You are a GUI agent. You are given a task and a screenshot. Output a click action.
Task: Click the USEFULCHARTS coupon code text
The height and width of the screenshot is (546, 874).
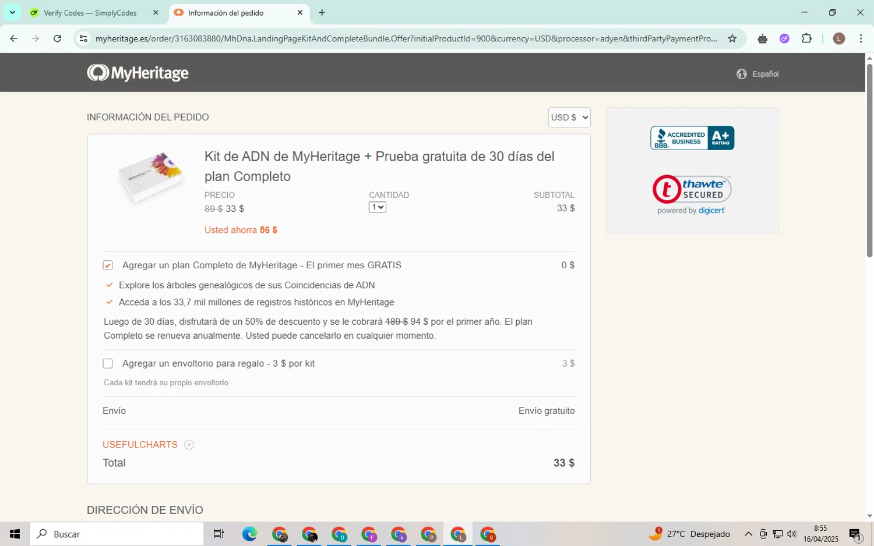coord(140,445)
